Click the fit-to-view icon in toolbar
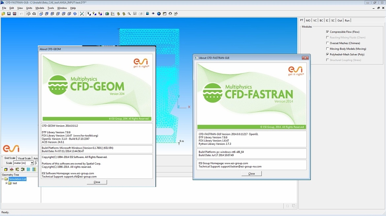This screenshot has height=216, width=386. pos(82,14)
